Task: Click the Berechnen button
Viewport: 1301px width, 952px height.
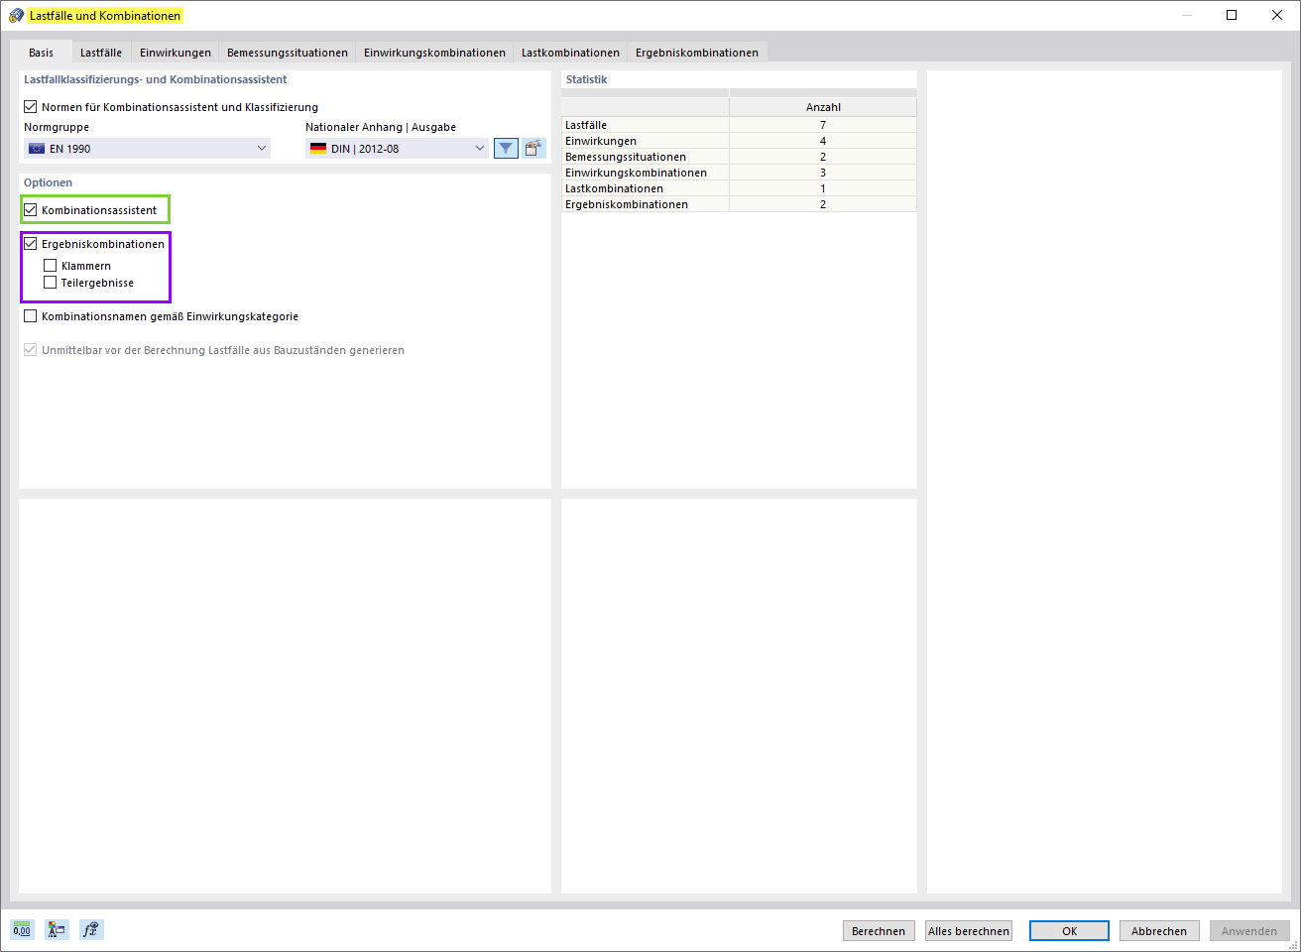Action: click(x=879, y=930)
